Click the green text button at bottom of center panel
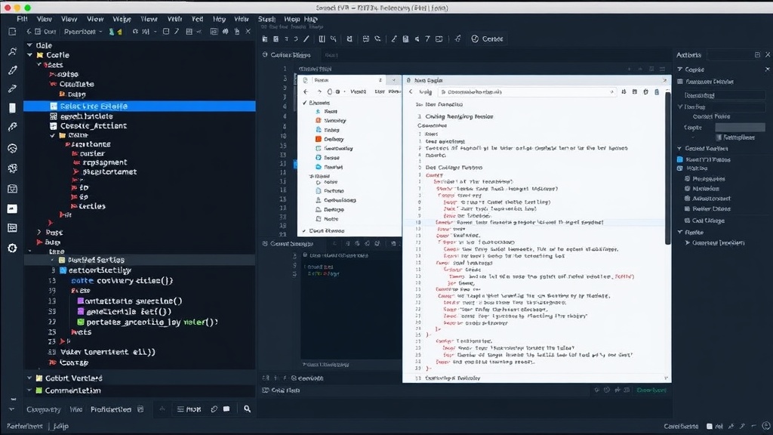 pos(651,390)
